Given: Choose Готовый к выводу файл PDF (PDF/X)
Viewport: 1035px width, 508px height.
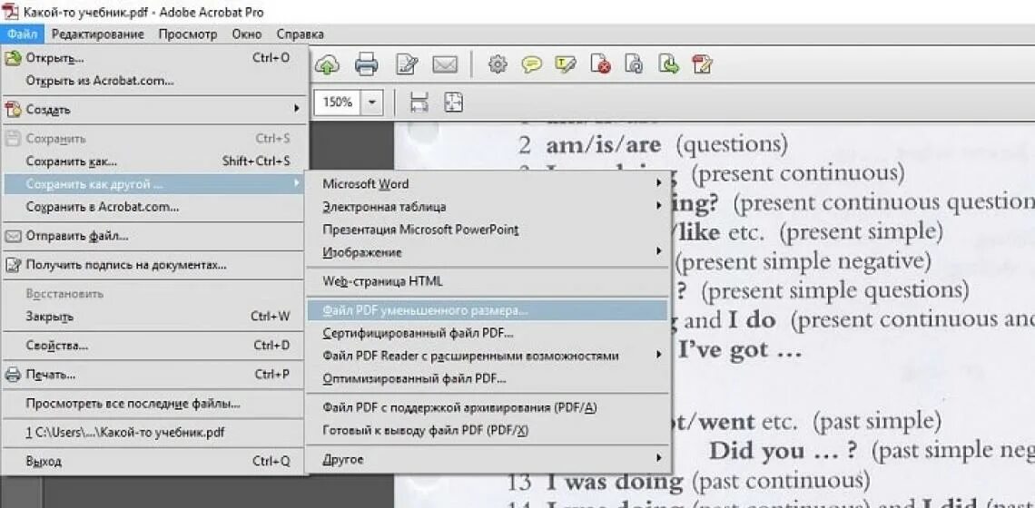Looking at the screenshot, I should [x=488, y=430].
